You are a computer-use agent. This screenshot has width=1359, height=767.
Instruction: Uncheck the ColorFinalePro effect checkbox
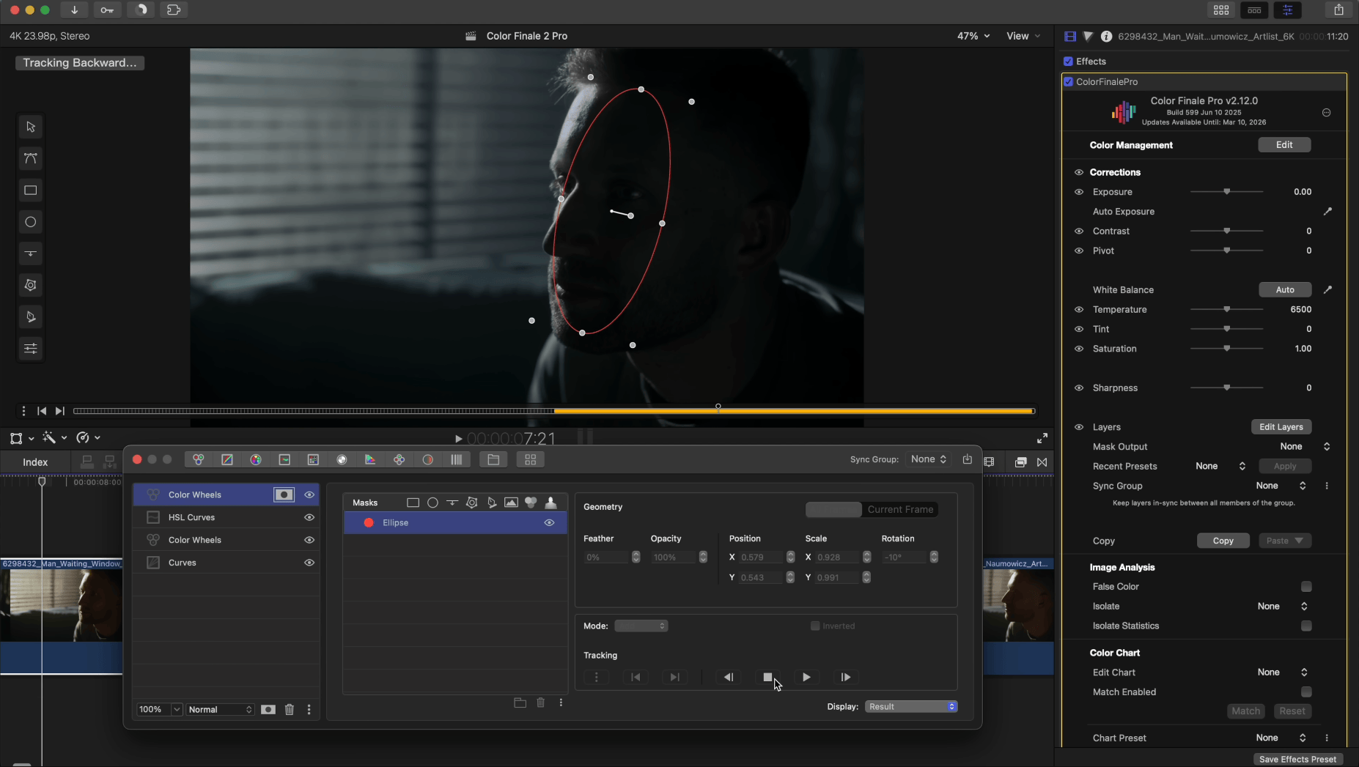pos(1069,82)
